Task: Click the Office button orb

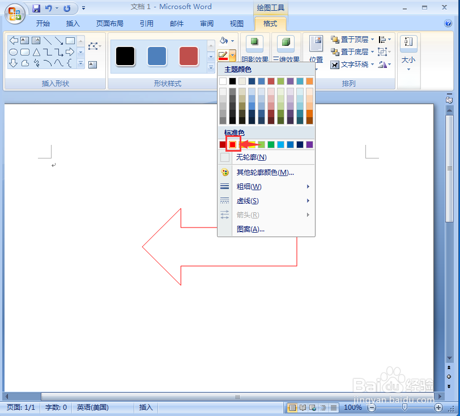Action: click(15, 14)
